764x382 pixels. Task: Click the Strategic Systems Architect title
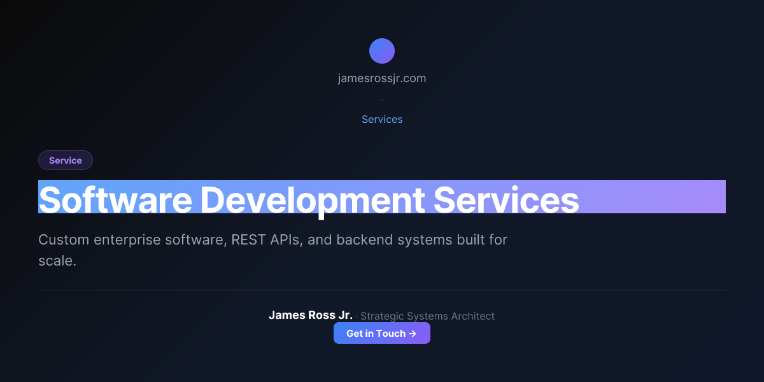pyautogui.click(x=428, y=316)
